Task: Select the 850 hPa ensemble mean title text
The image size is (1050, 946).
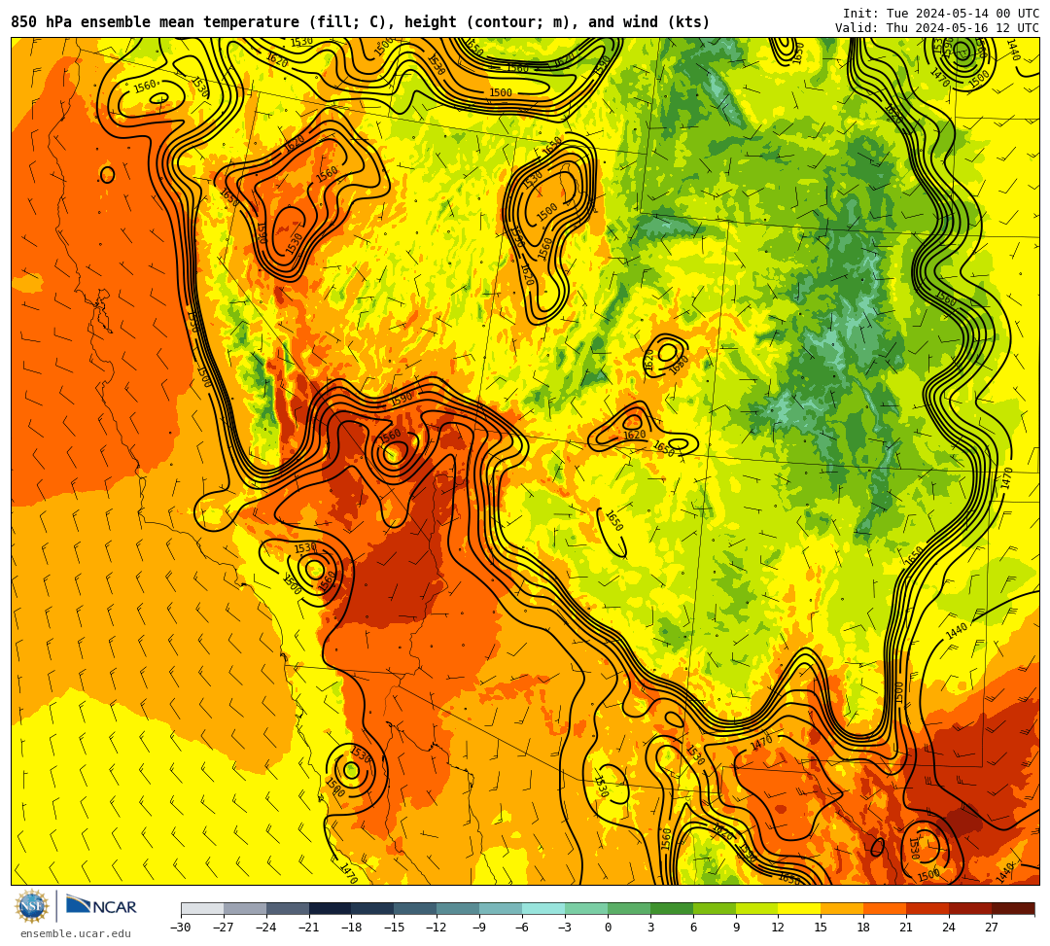Action: coord(361,22)
